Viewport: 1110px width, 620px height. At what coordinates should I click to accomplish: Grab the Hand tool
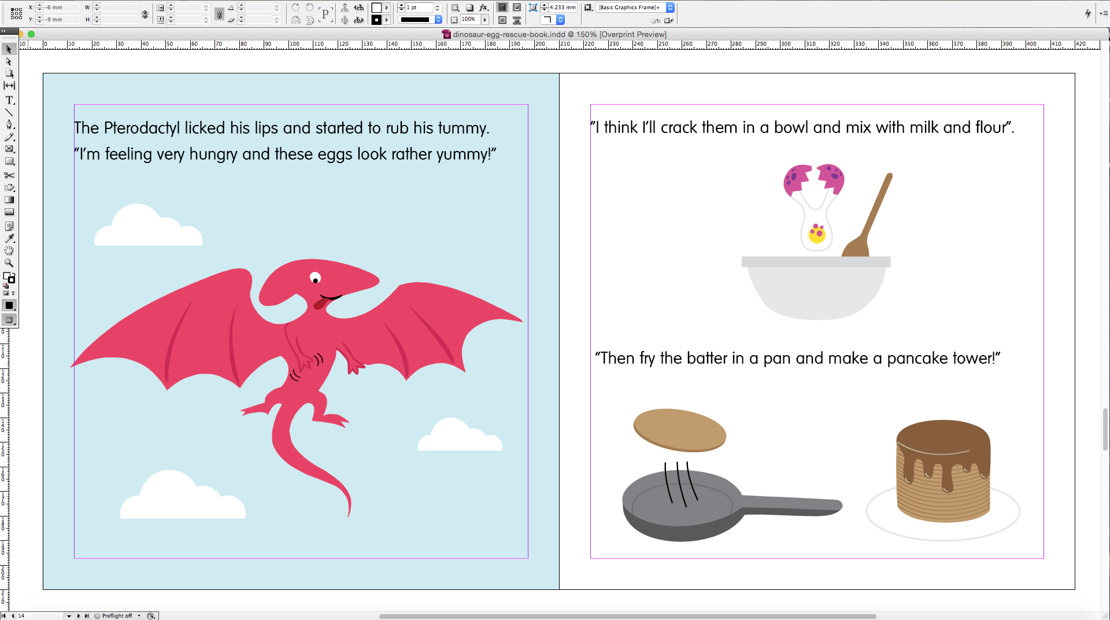[9, 250]
